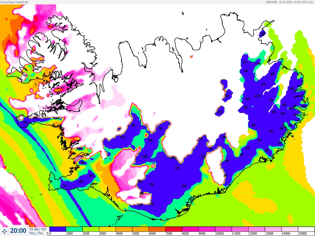This screenshot has height=236, width=315.
Task: Select the light pink 12000–13000 ft swatch
Action: click(x=256, y=229)
